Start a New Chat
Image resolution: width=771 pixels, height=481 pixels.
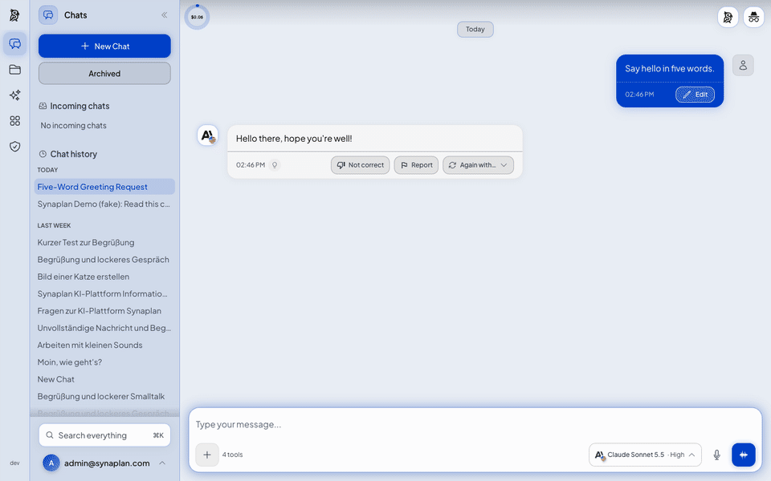point(104,46)
